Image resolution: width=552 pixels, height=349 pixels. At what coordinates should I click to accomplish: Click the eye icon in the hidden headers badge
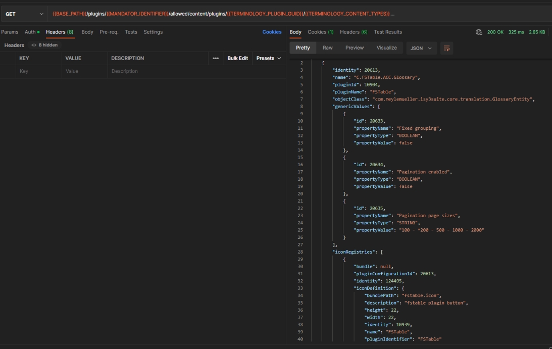pos(34,45)
